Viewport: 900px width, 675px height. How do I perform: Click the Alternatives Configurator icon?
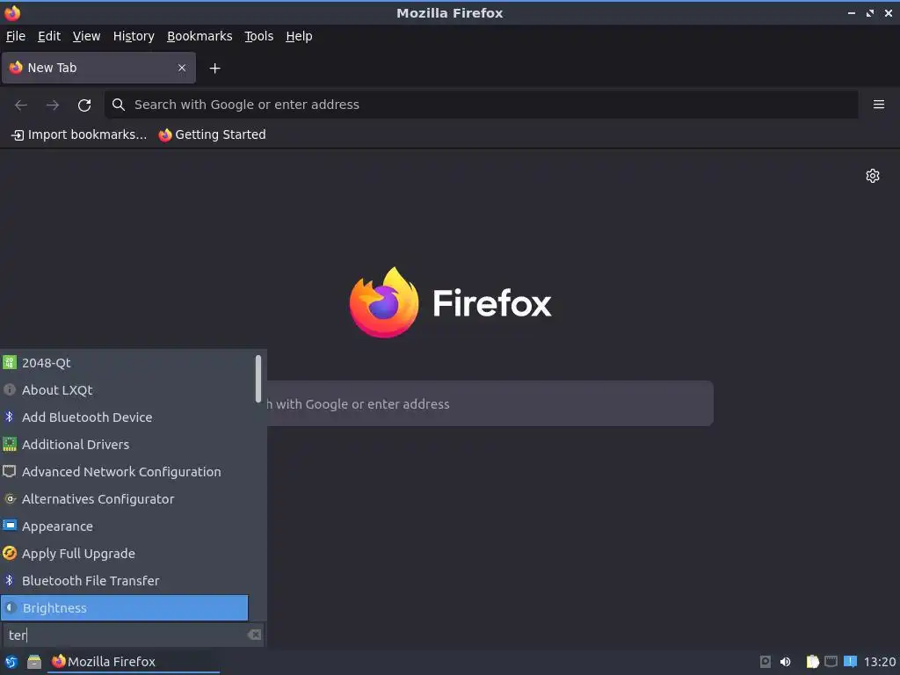[x=9, y=499]
